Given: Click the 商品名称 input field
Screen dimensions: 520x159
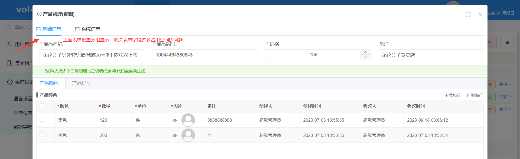Looking at the screenshot, I should tap(92, 55).
